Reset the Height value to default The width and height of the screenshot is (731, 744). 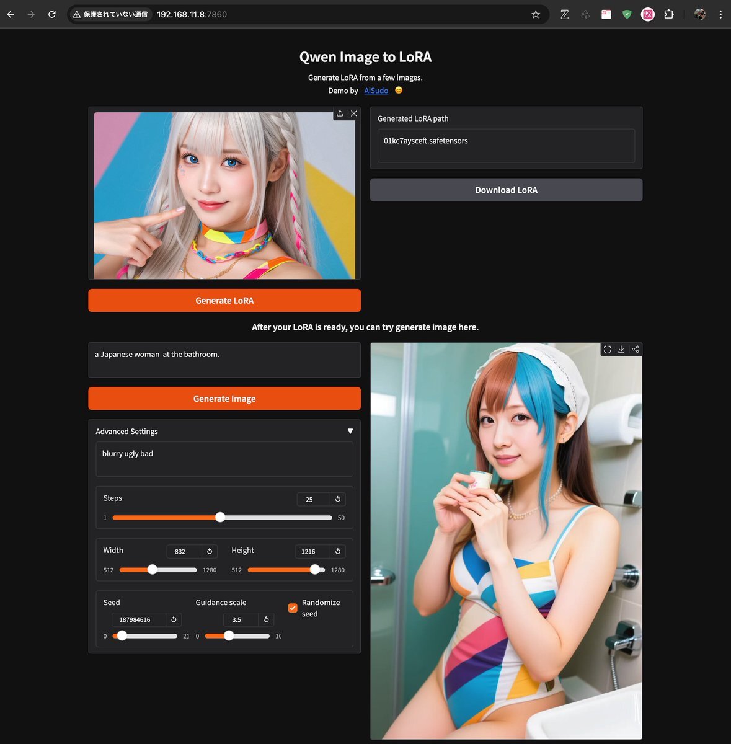point(338,551)
